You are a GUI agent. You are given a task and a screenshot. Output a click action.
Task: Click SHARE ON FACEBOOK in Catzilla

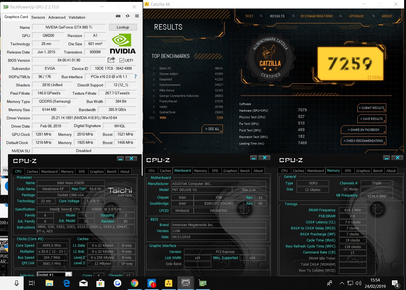tap(363, 130)
